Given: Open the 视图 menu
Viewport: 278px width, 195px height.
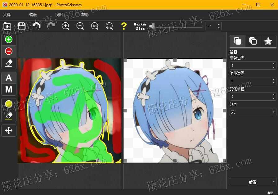Looking at the screenshot, I should [x=59, y=15].
